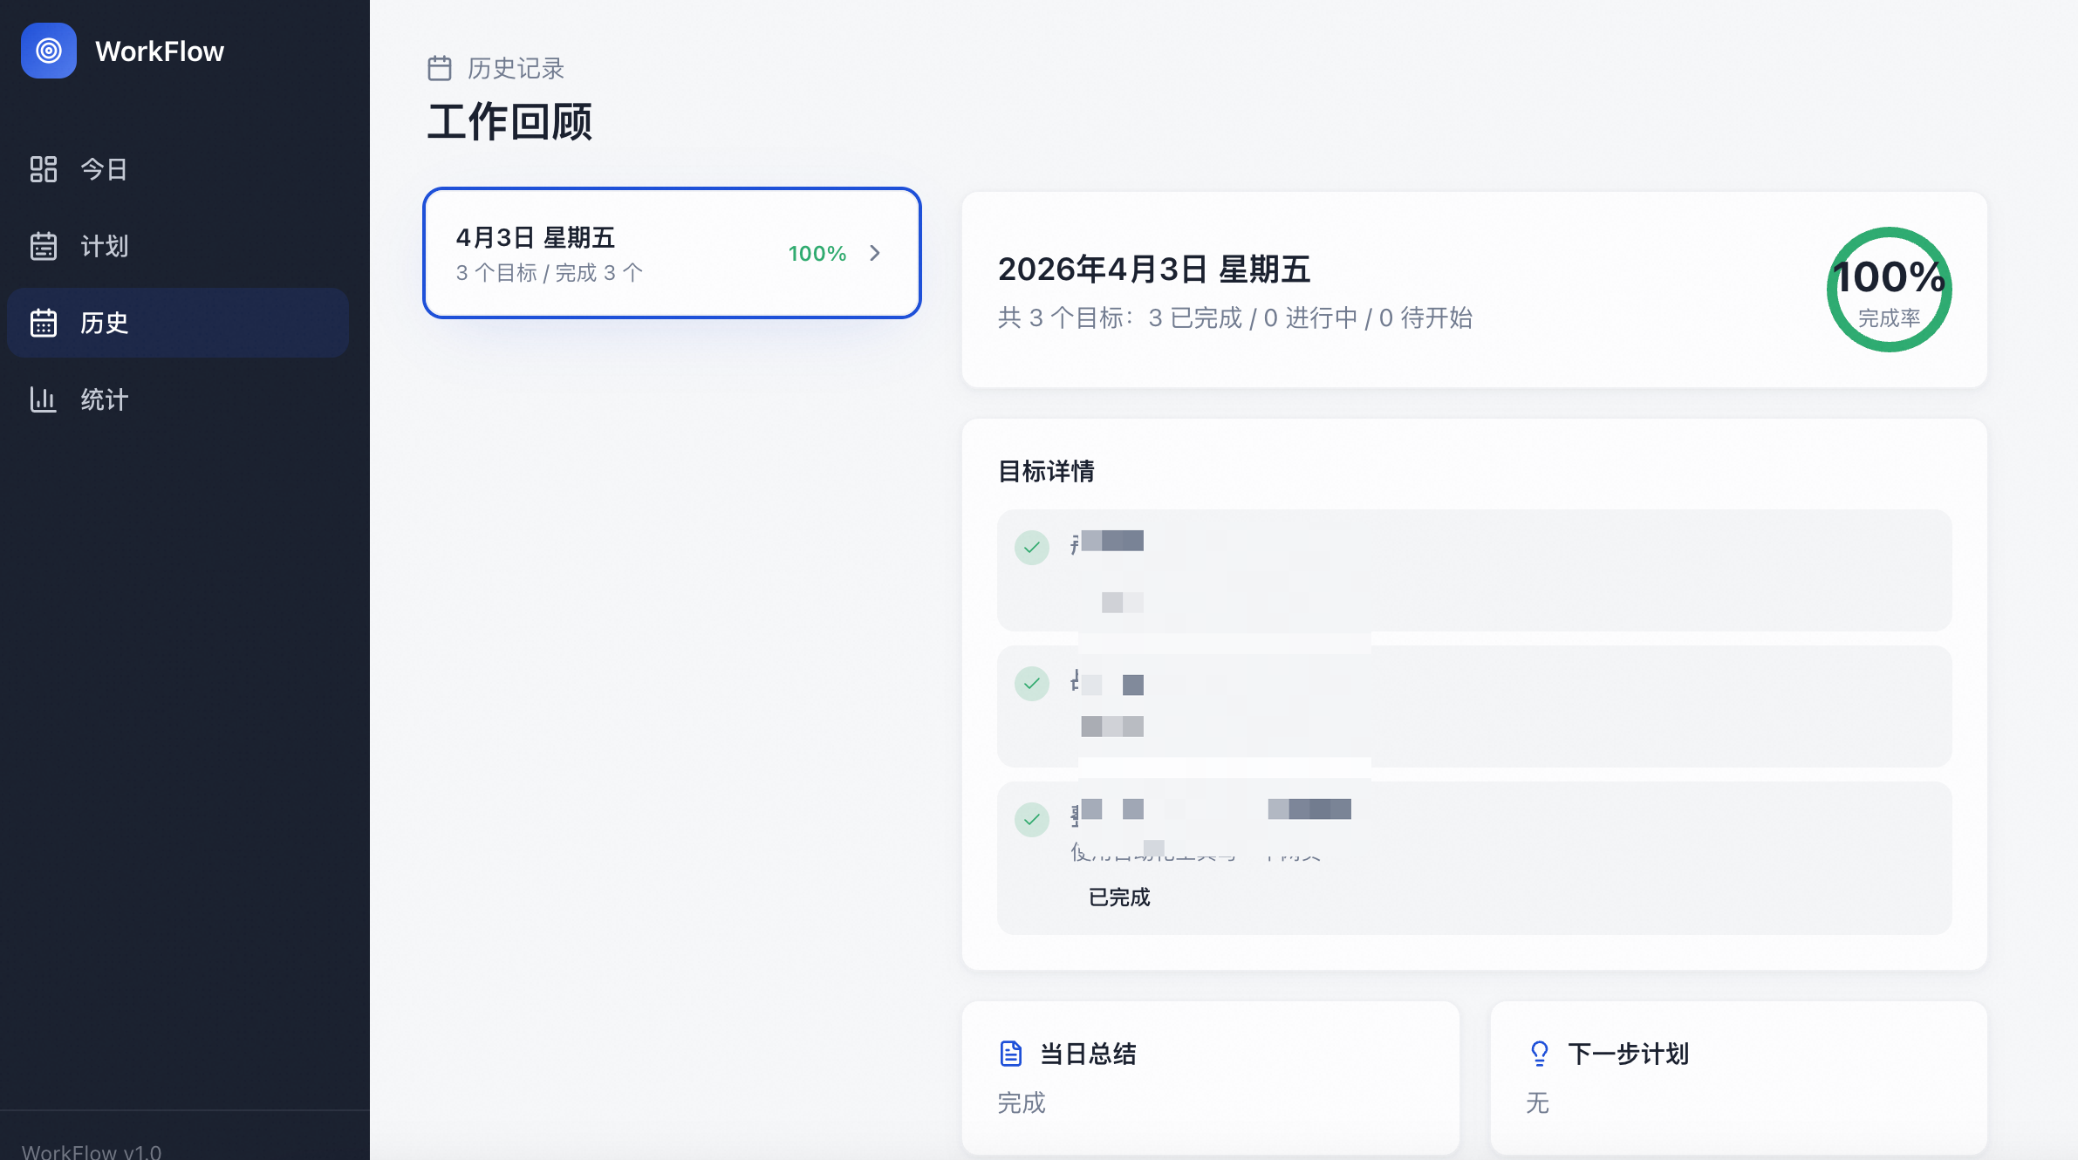Screen dimensions: 2078x1160
Task: Click the document icon beside 当日总结
Action: [1010, 1054]
